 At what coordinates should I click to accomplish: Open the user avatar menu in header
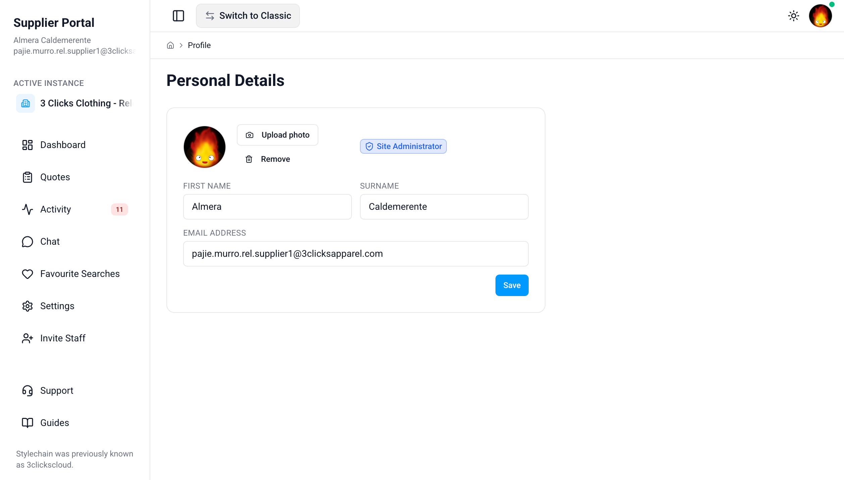point(820,16)
